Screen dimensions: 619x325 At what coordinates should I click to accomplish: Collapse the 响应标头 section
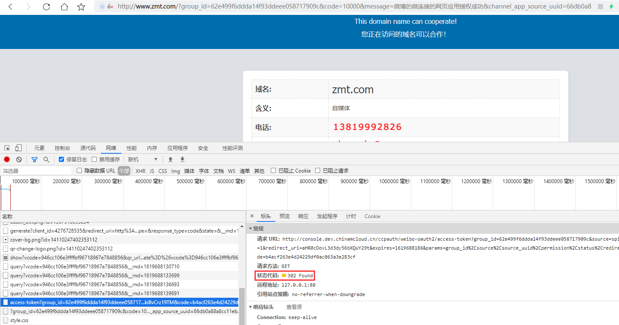pos(251,307)
